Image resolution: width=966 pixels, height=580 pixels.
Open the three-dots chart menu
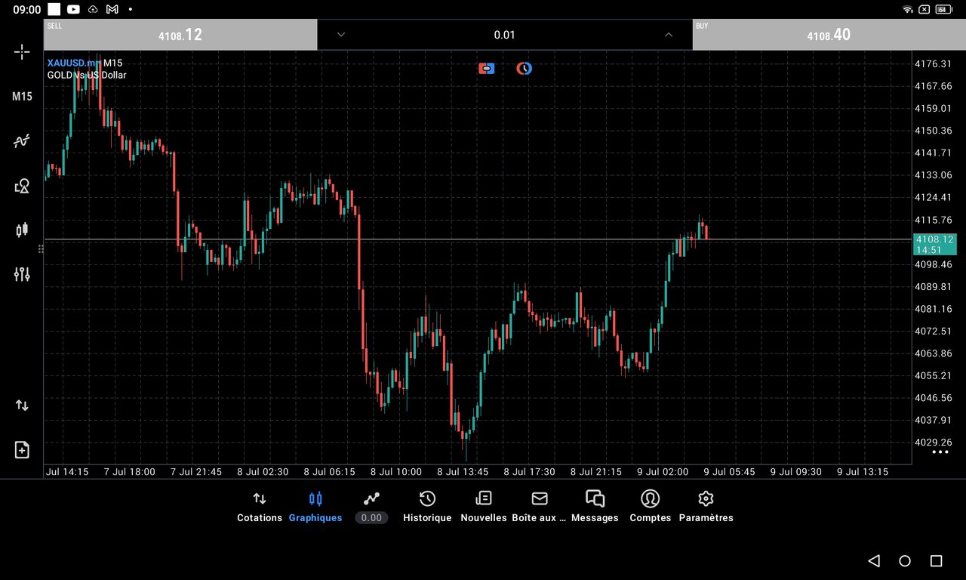[940, 452]
